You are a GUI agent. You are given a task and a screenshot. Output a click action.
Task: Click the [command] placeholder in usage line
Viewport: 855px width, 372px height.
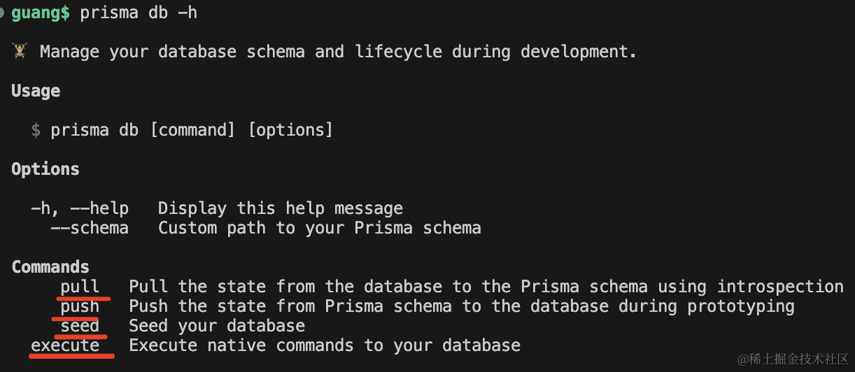[192, 130]
